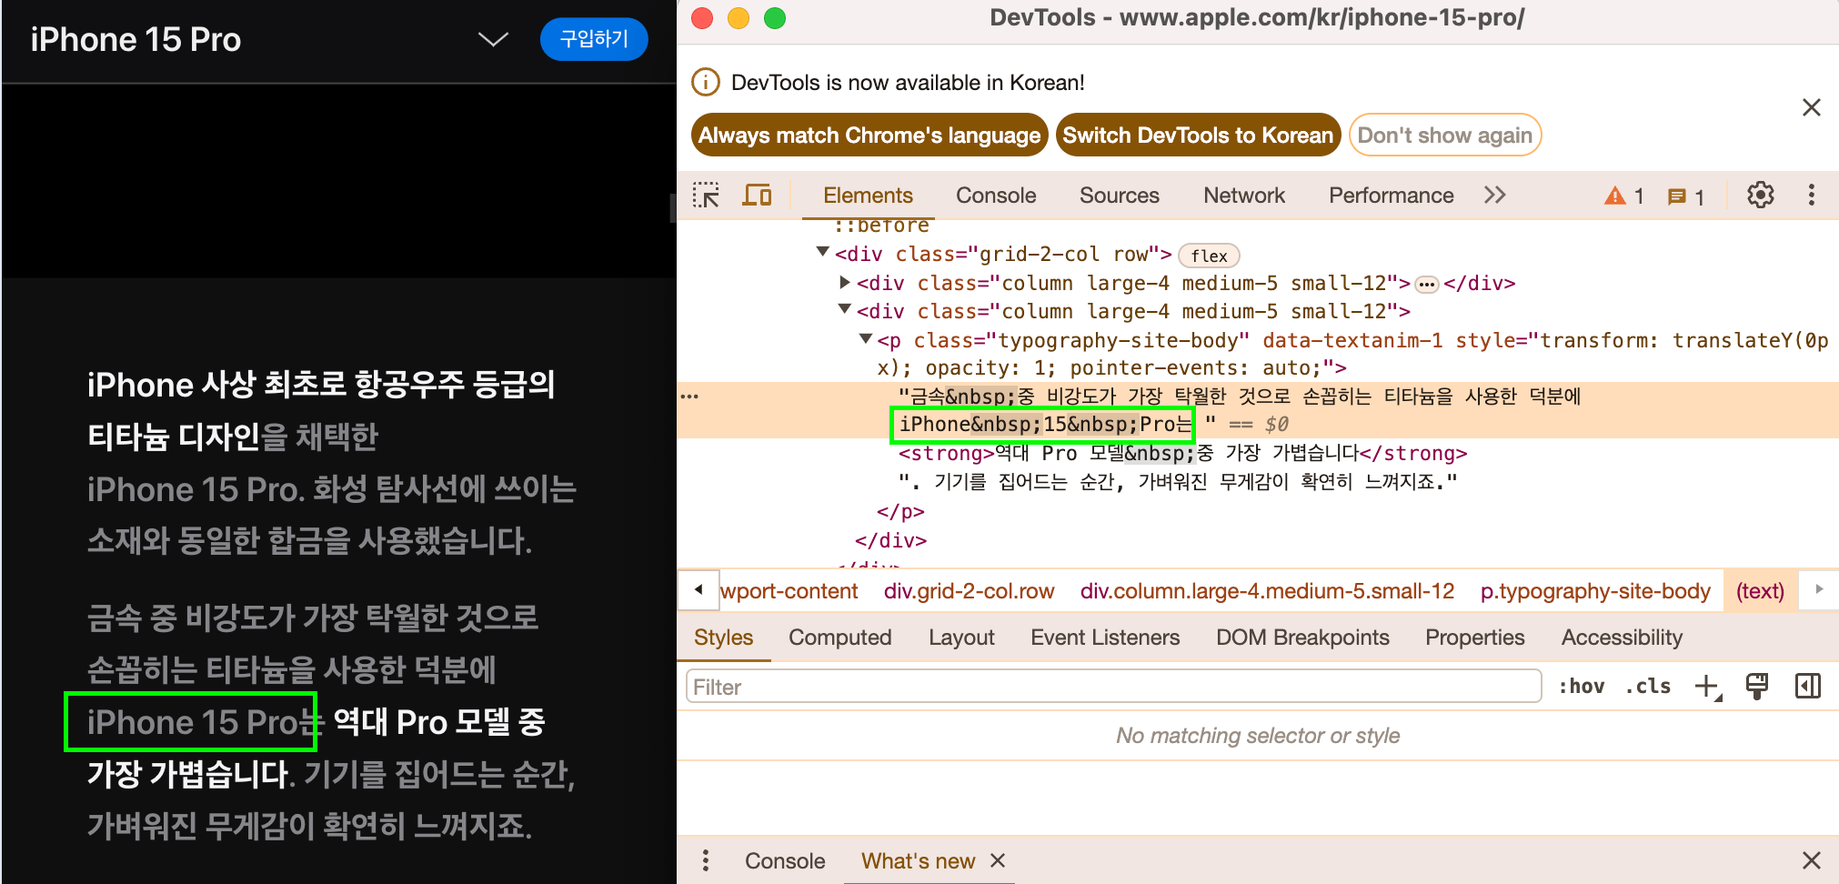This screenshot has width=1839, height=884.
Task: Open the DevTools three-dot customize menu
Action: point(1812,195)
